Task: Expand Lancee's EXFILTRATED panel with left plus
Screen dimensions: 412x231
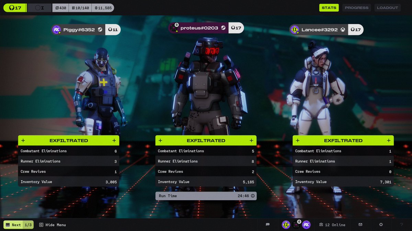Action: (x=298, y=140)
